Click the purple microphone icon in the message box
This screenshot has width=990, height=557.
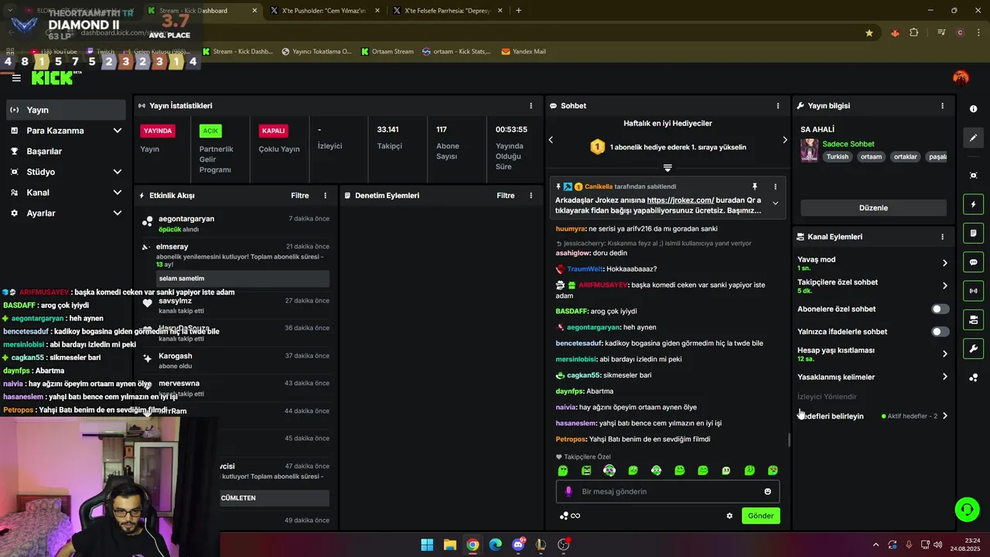click(x=568, y=491)
